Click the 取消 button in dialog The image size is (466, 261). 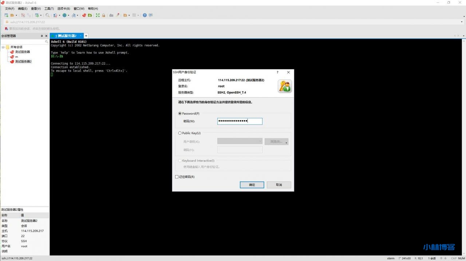(x=279, y=185)
